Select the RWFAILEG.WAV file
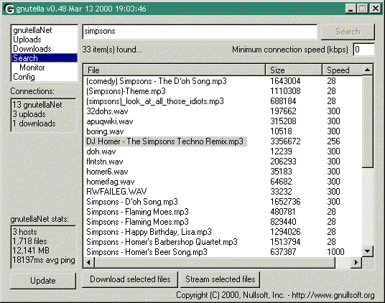 point(116,192)
